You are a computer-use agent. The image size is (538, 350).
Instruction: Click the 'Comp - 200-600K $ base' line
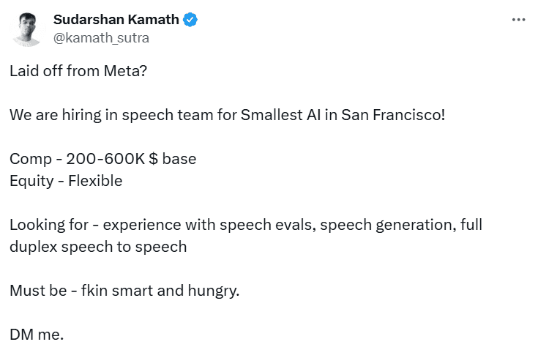[102, 159]
